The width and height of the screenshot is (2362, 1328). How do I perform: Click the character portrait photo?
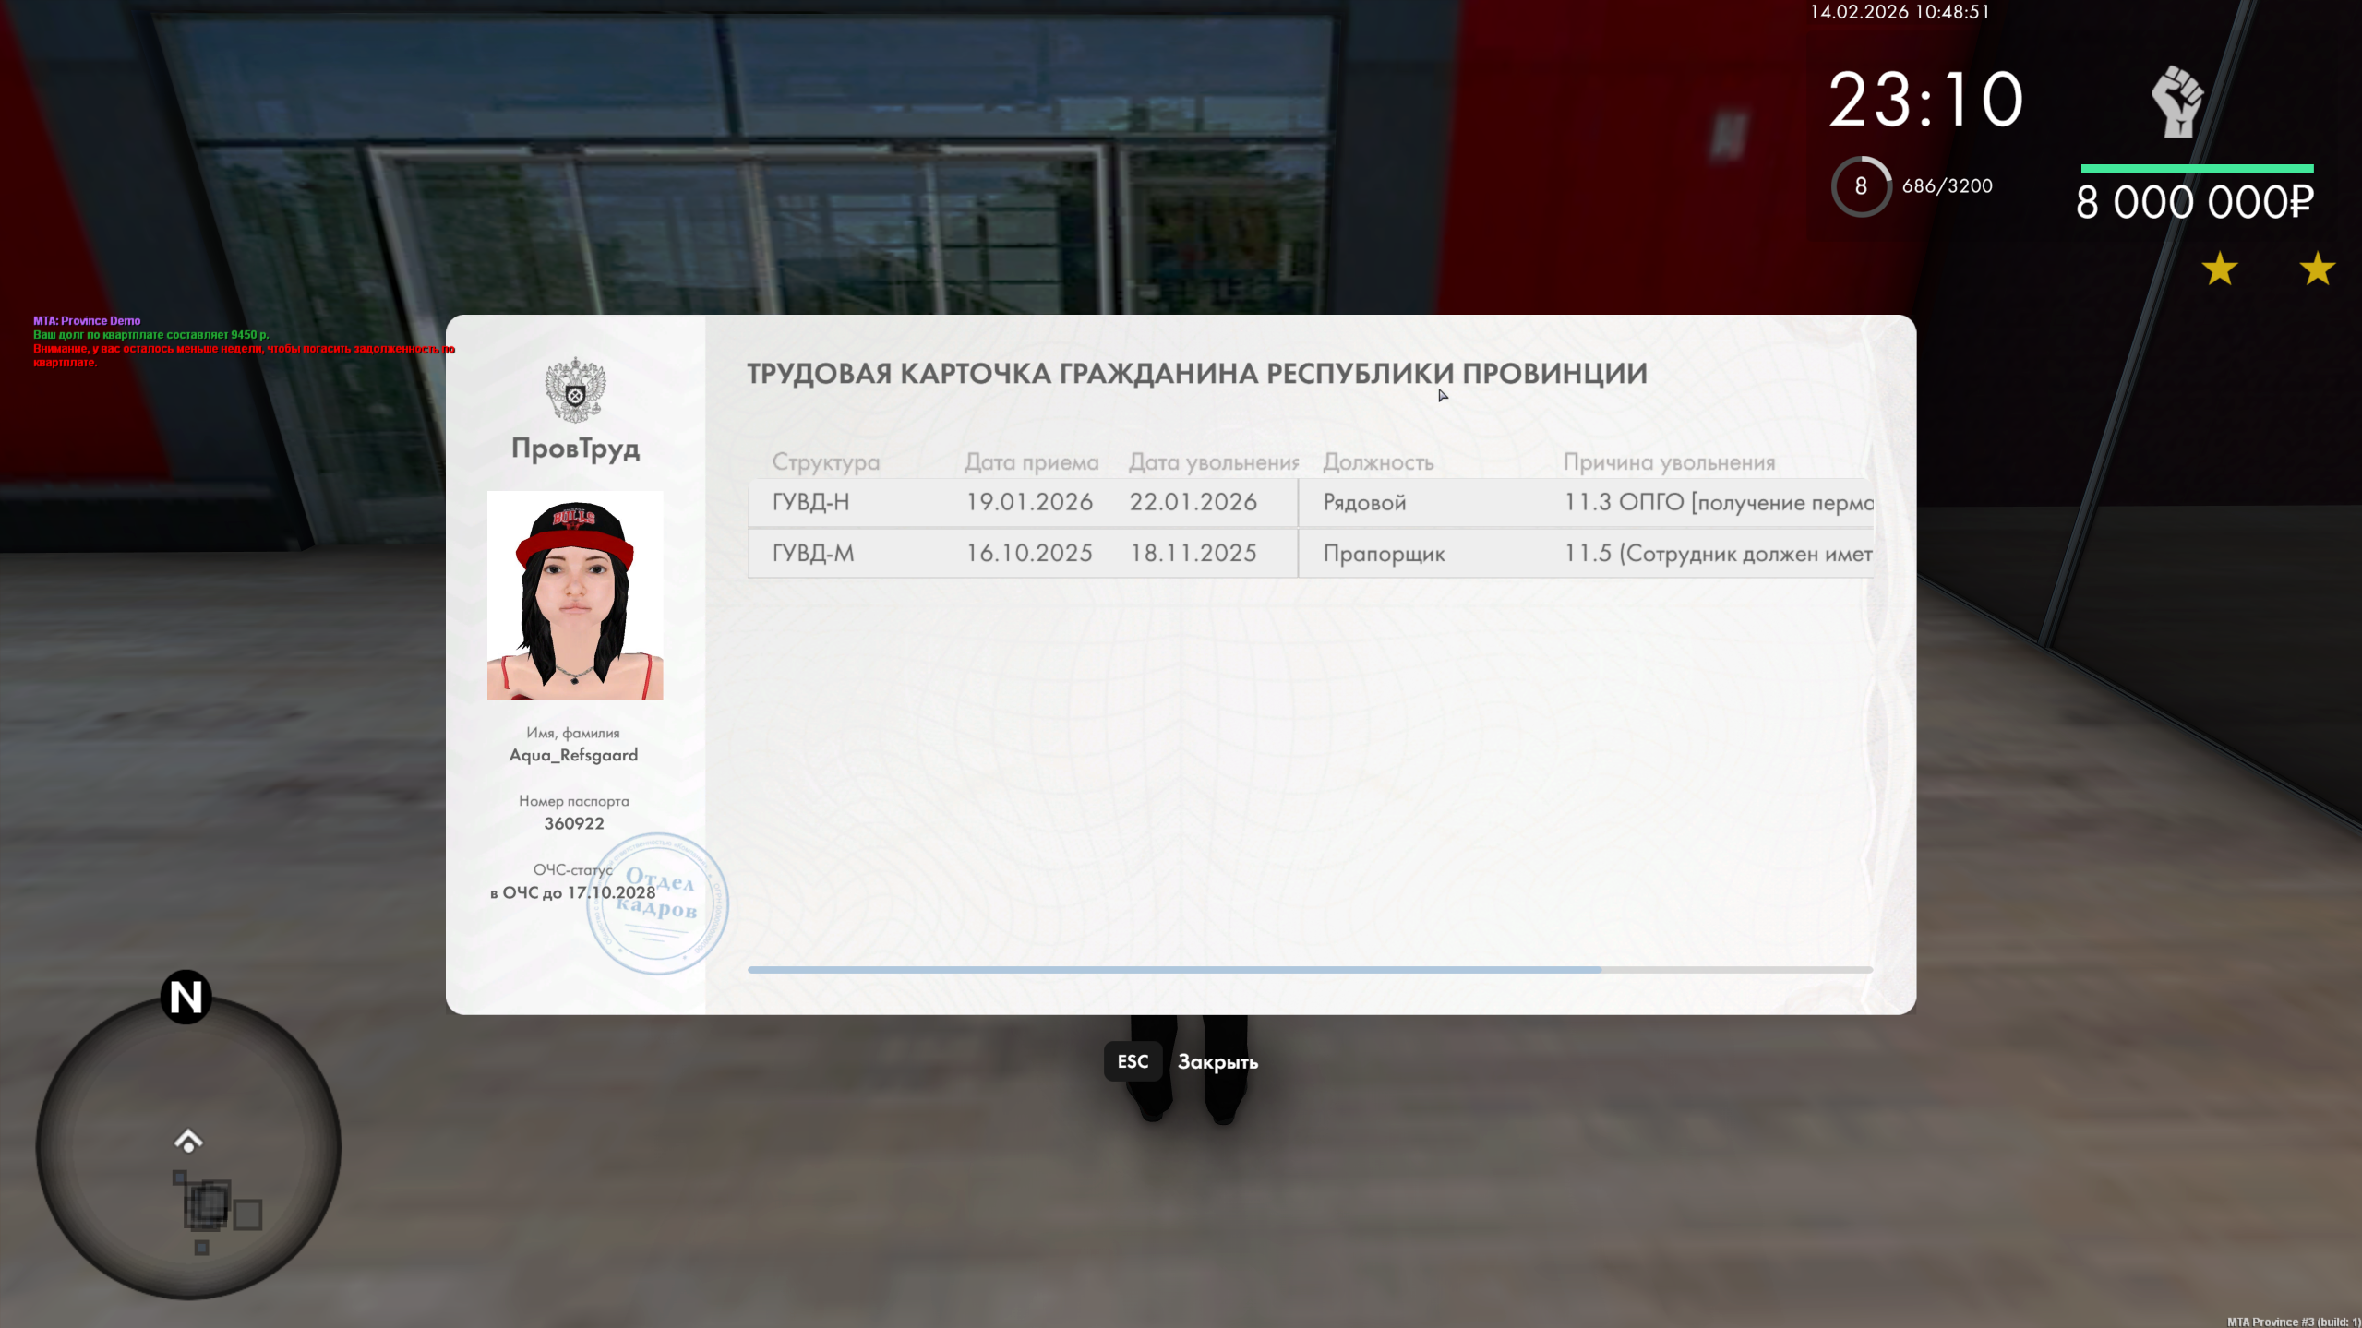coord(574,595)
